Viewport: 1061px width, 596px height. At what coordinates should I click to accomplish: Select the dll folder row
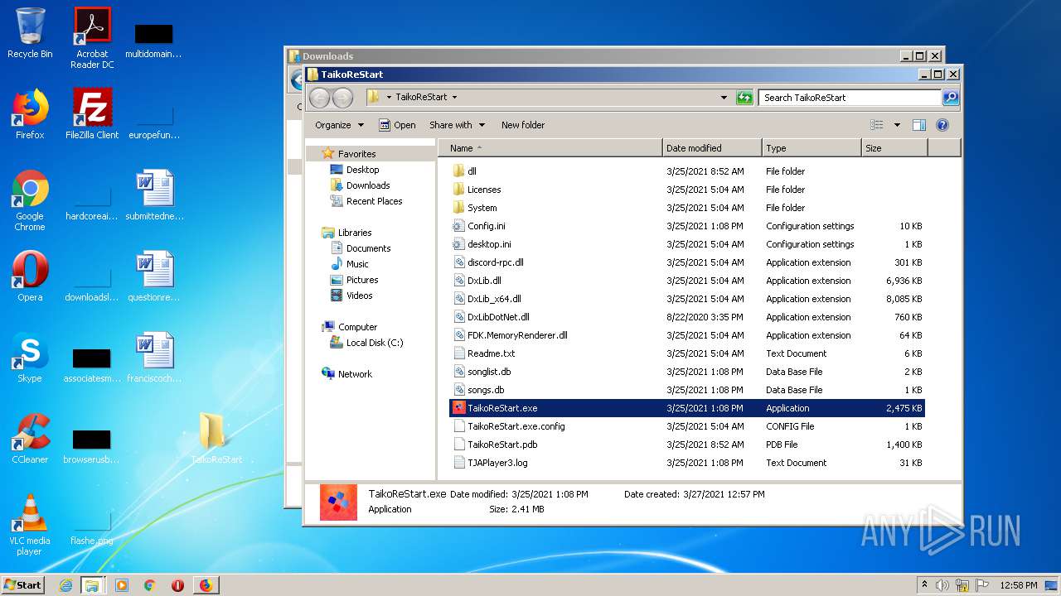tap(687, 171)
